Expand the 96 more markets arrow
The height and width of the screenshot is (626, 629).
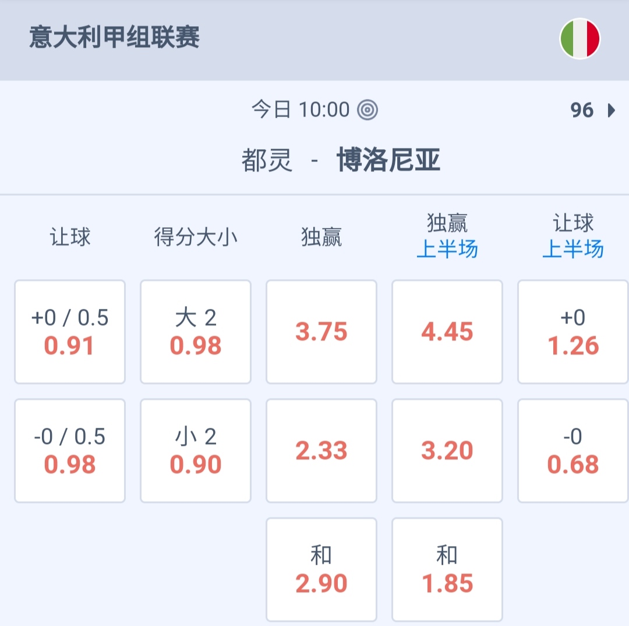pyautogui.click(x=611, y=110)
